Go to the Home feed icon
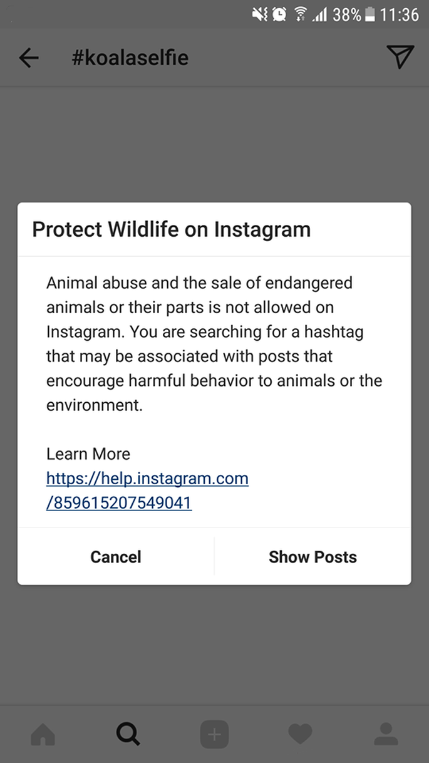Image resolution: width=429 pixels, height=763 pixels. (x=43, y=735)
